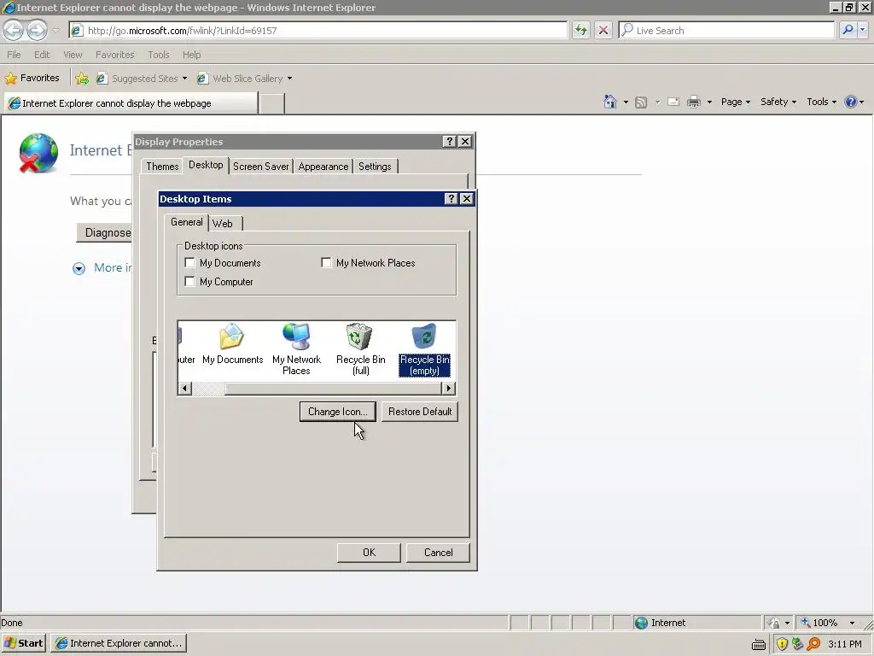The width and height of the screenshot is (874, 656).
Task: Expand the More information arrow on error page
Action: (x=79, y=268)
